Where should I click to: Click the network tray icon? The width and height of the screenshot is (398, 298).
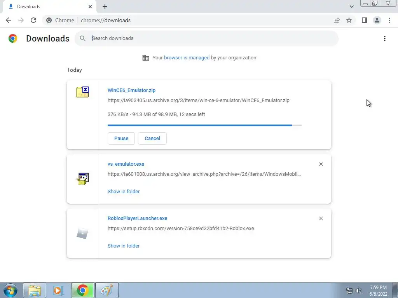pyautogui.click(x=349, y=291)
